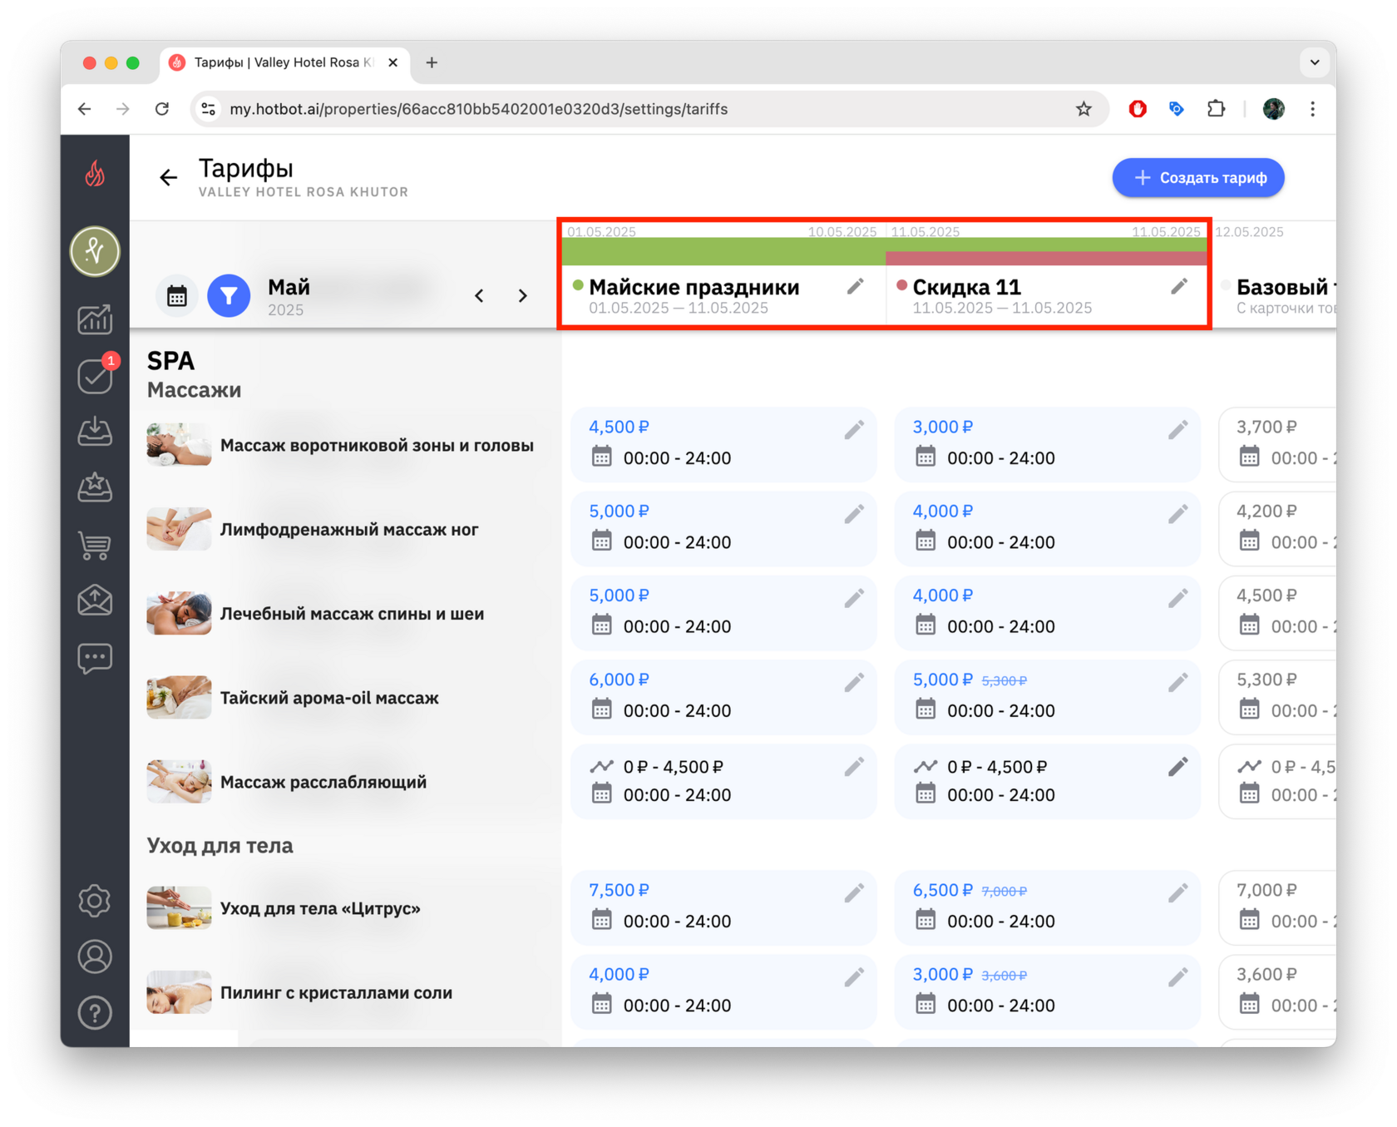Edit 4,500 ₽ price for Массаж воротниковой зоны
Viewport: 1397px width, 1127px height.
tap(854, 430)
